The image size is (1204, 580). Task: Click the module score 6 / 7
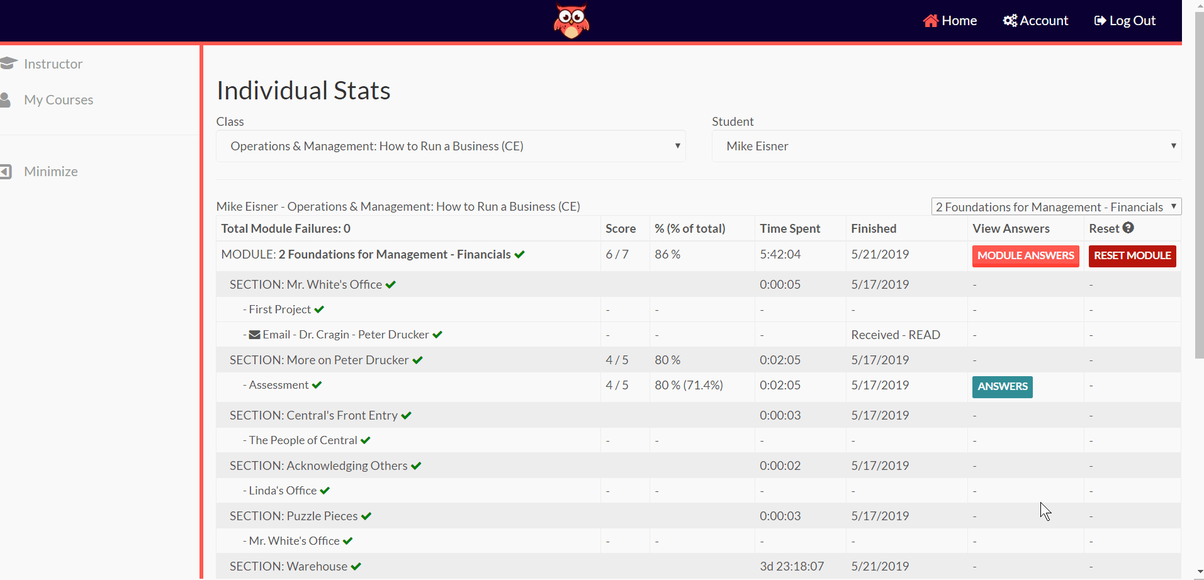[x=617, y=254]
